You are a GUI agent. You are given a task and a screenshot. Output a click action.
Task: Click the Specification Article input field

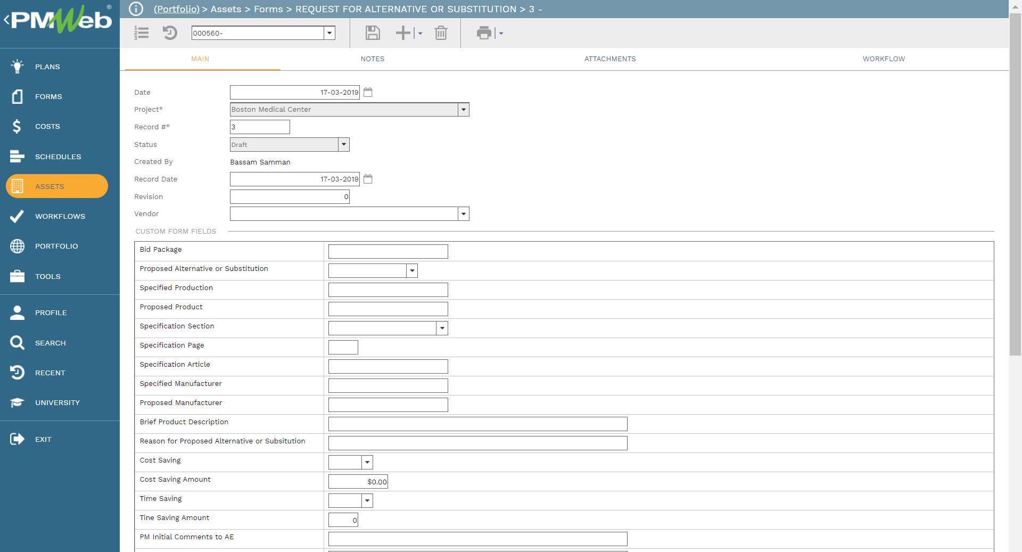pos(388,366)
